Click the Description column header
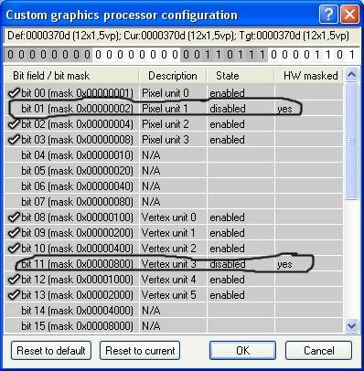364x371 pixels. (173, 76)
